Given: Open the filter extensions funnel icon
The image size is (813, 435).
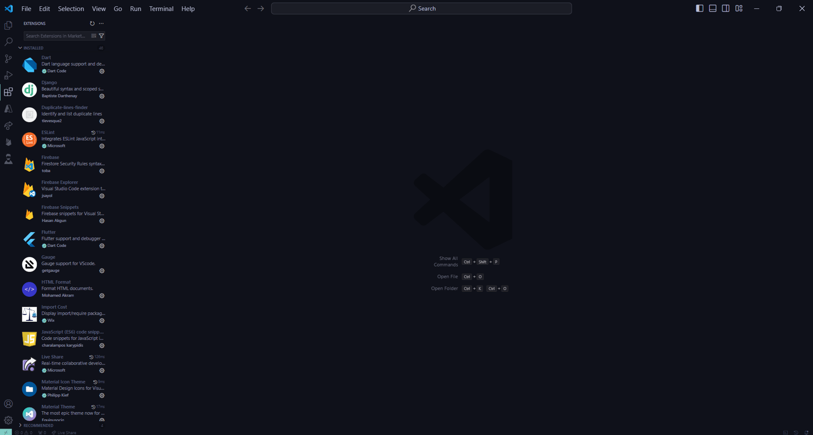Looking at the screenshot, I should pyautogui.click(x=102, y=36).
